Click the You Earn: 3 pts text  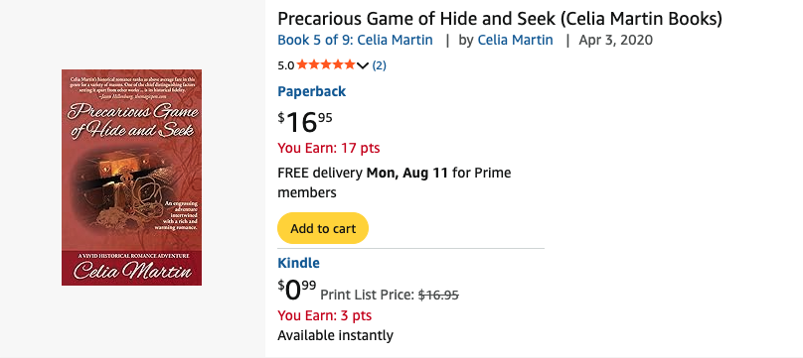[325, 315]
